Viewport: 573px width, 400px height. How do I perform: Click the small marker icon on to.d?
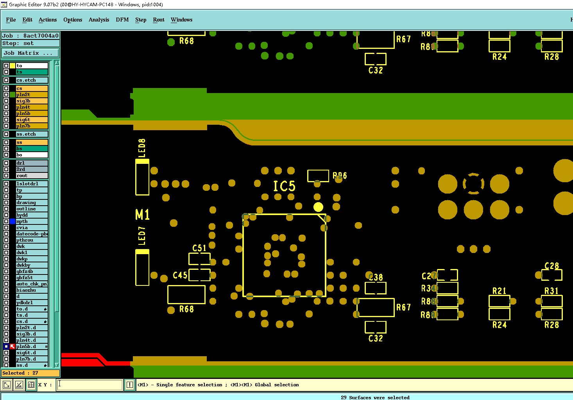[45, 309]
